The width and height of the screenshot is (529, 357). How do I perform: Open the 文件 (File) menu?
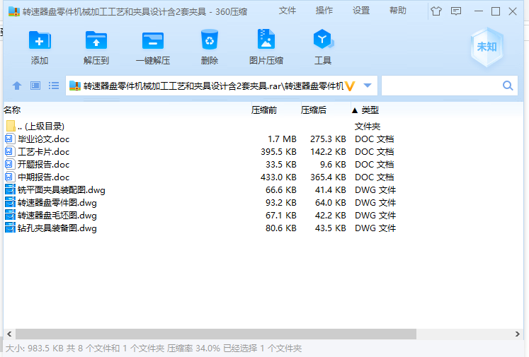point(288,11)
